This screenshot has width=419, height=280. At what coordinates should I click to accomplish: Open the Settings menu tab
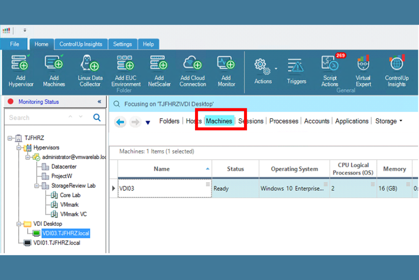click(x=123, y=44)
